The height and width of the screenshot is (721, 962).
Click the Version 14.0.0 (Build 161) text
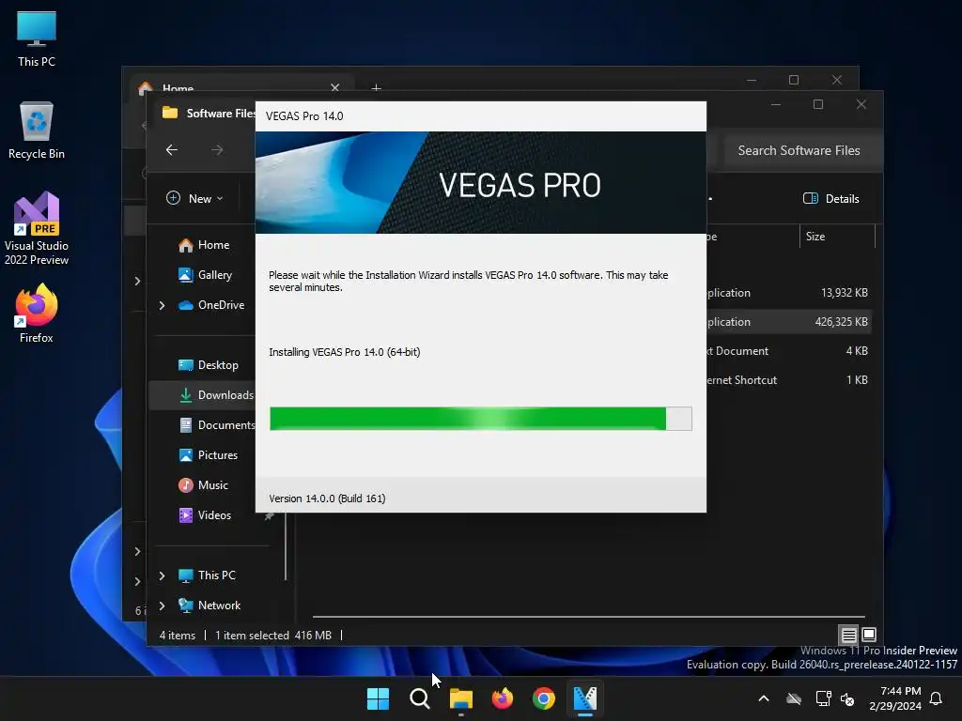click(327, 499)
